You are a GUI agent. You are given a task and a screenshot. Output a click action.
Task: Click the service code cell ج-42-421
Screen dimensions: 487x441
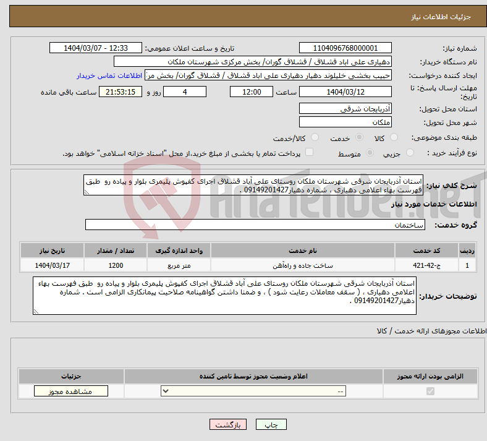click(x=427, y=265)
